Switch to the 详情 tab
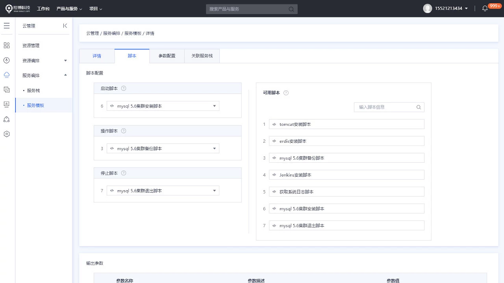 click(97, 56)
